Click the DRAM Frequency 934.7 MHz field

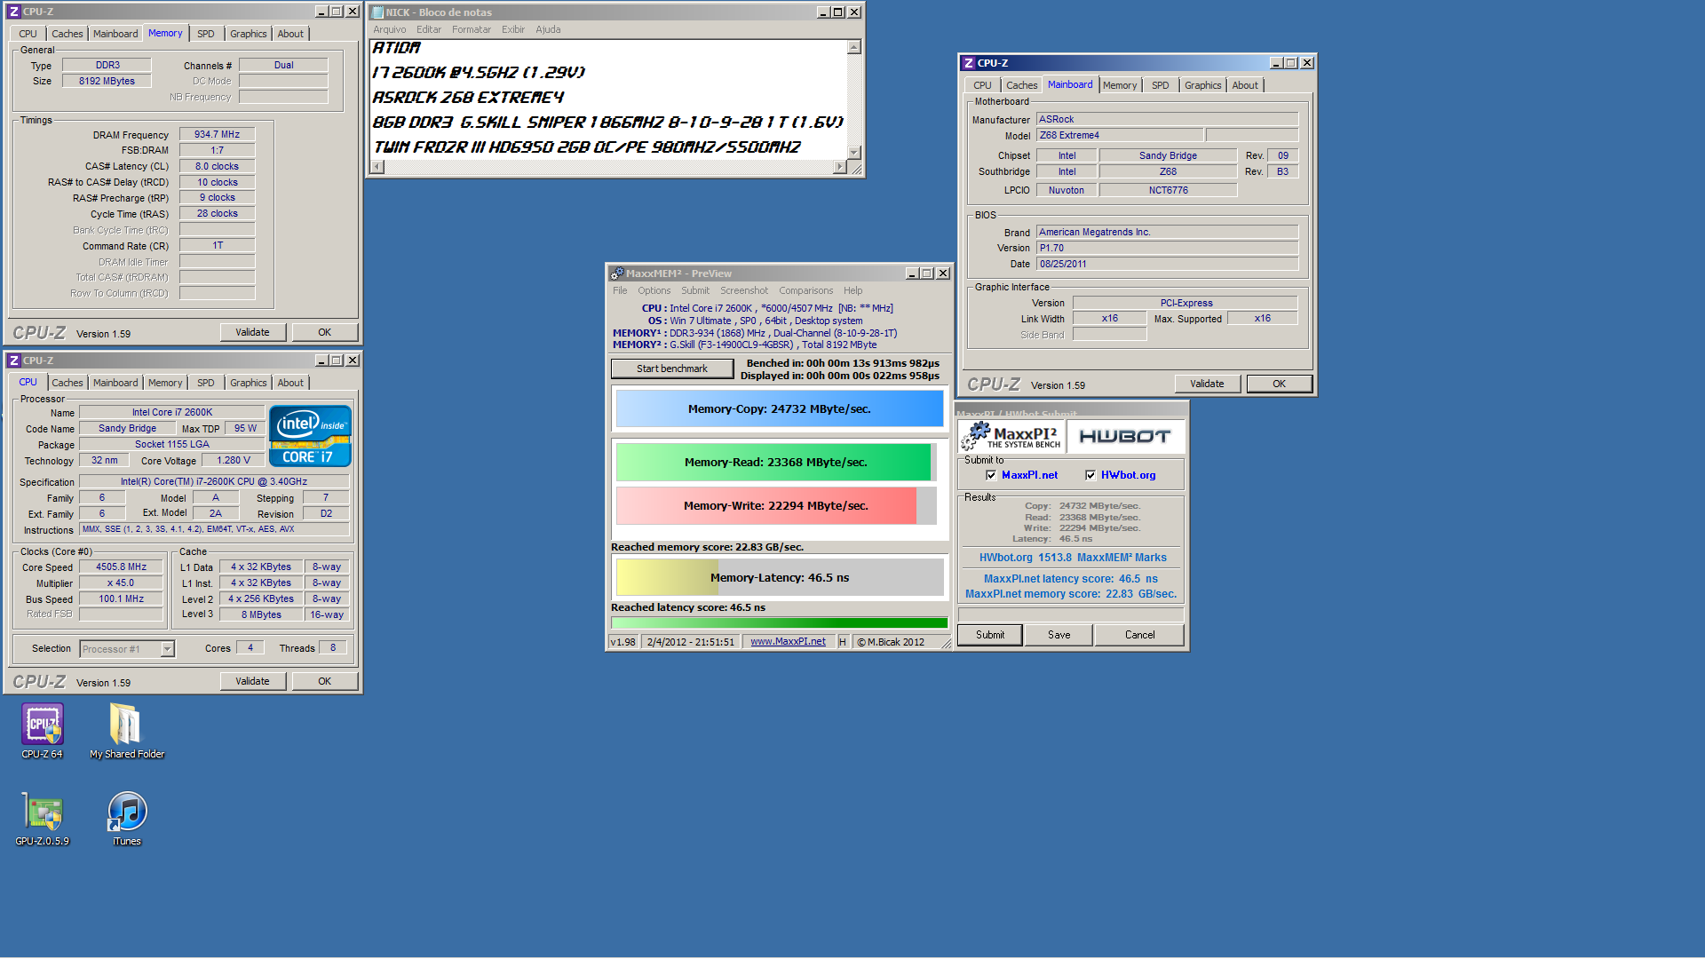[x=217, y=135]
